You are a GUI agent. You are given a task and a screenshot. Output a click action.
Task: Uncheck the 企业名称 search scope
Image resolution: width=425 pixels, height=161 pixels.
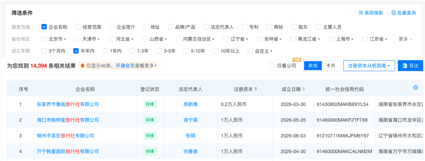(x=44, y=27)
